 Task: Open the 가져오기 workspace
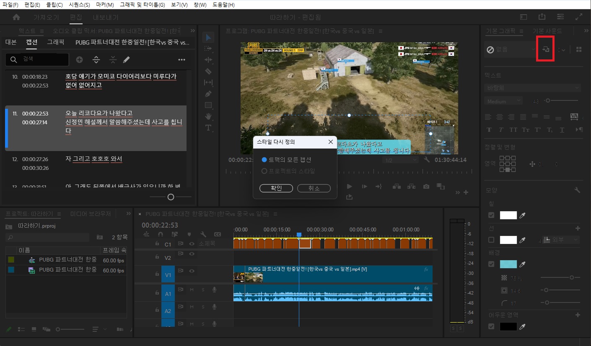pos(47,17)
